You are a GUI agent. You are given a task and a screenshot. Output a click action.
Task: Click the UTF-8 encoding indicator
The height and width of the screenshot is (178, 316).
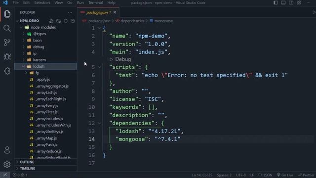(241, 175)
